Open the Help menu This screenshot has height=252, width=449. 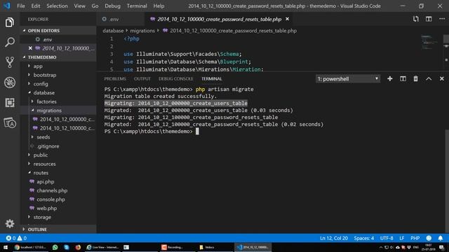(159, 6)
